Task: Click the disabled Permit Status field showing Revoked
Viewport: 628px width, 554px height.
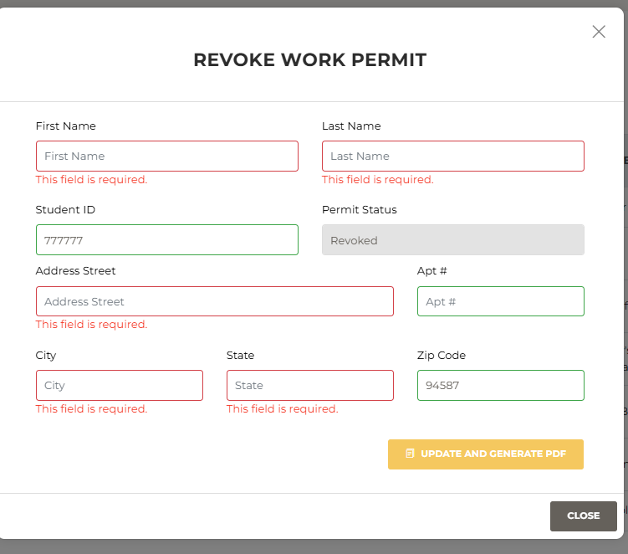Action: click(x=453, y=239)
